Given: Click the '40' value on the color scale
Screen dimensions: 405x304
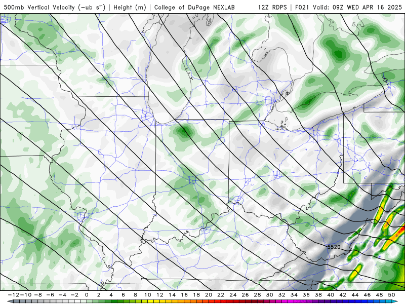Looking at the screenshot, I should click(x=331, y=295).
